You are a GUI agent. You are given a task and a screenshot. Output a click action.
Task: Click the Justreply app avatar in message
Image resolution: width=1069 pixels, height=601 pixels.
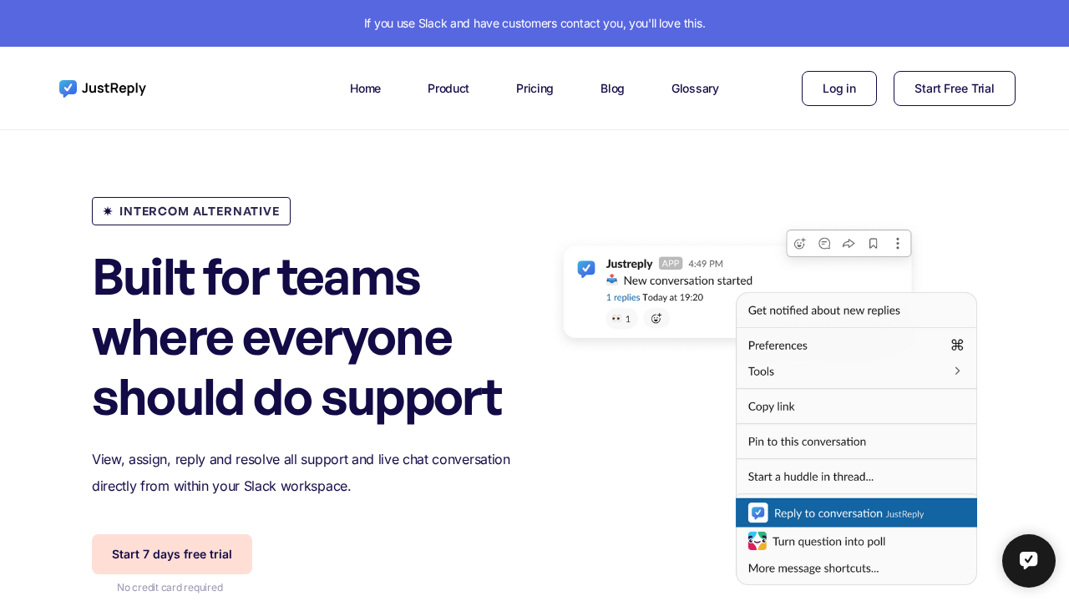tap(586, 269)
